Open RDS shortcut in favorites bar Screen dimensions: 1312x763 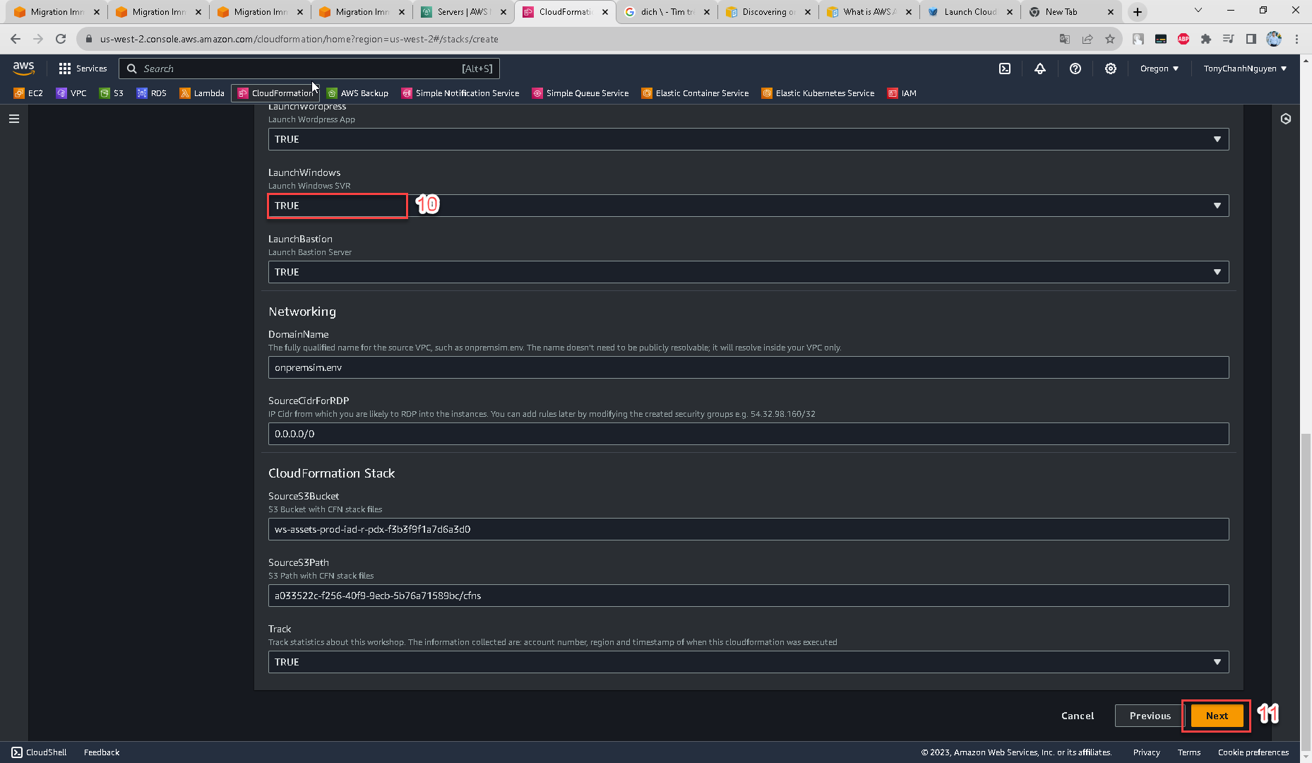[152, 93]
